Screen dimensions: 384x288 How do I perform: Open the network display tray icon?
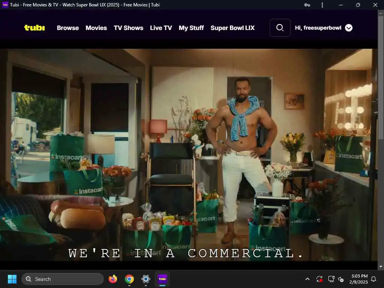331,279
